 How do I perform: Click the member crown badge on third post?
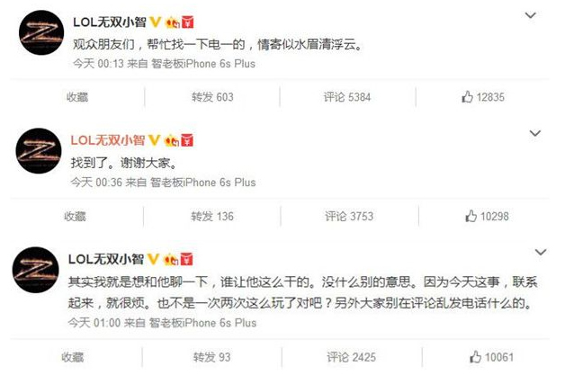pos(171,259)
